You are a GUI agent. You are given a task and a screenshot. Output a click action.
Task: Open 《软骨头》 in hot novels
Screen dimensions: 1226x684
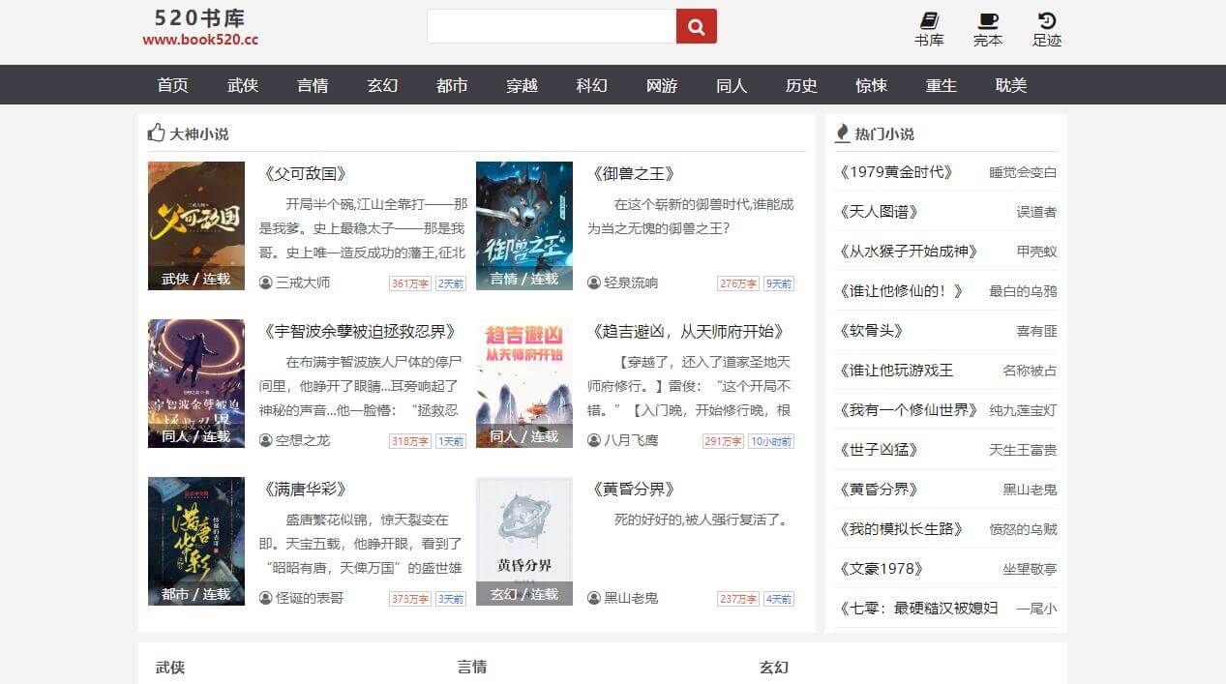(x=871, y=331)
